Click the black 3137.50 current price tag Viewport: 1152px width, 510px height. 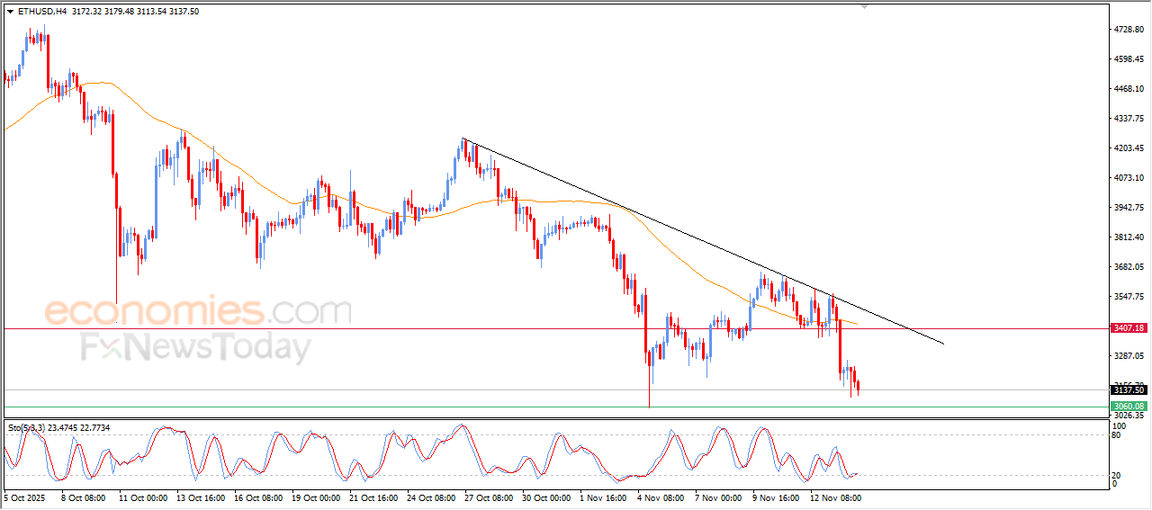click(1129, 389)
